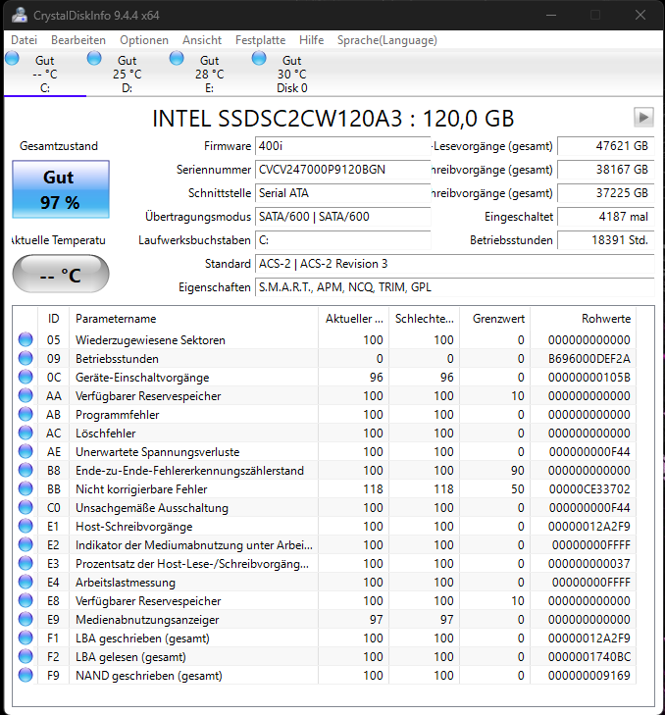Image resolution: width=665 pixels, height=715 pixels.
Task: Open the Ansicht menu
Action: tap(202, 40)
